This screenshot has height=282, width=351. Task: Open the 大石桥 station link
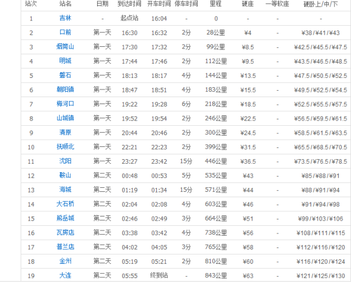click(66, 204)
